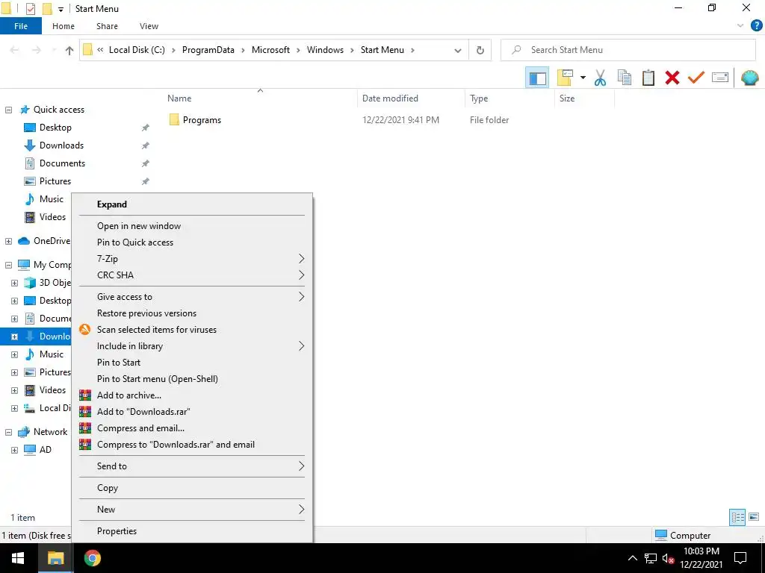Expand the Local Disk tree node
The height and width of the screenshot is (573, 765).
[x=15, y=408]
